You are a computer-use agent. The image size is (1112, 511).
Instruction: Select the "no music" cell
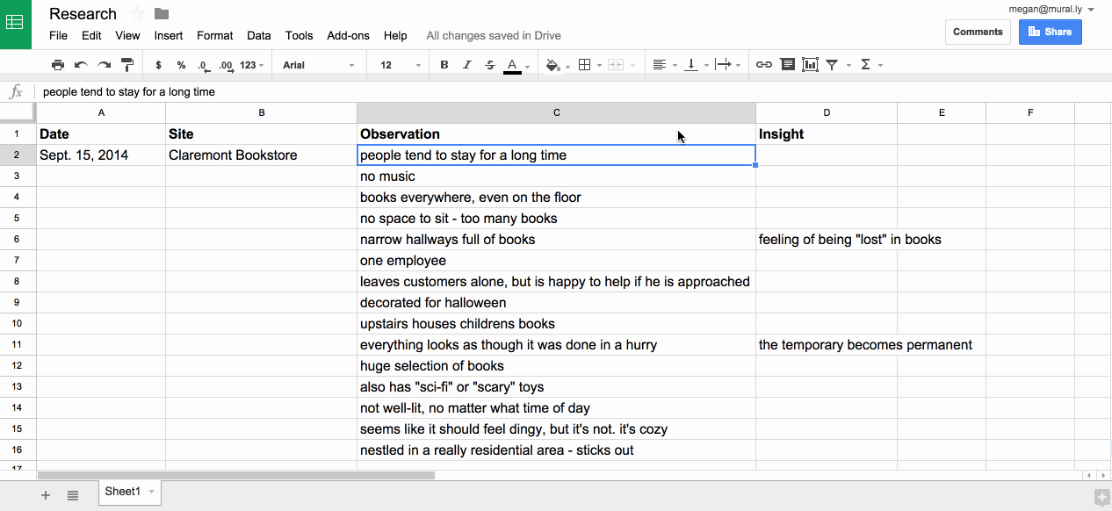coord(556,176)
